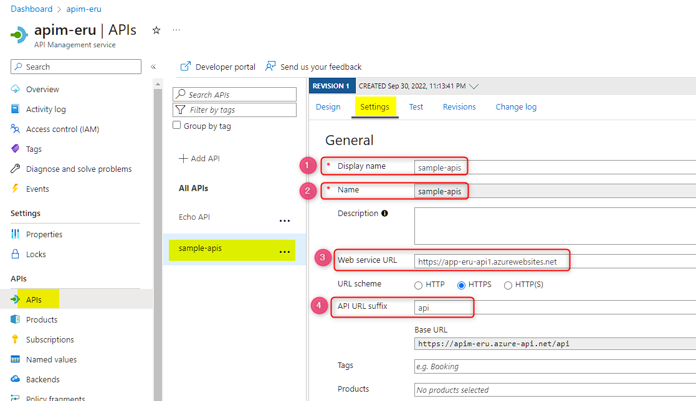
Task: Collapse the sidebar with the double chevron
Action: [153, 67]
